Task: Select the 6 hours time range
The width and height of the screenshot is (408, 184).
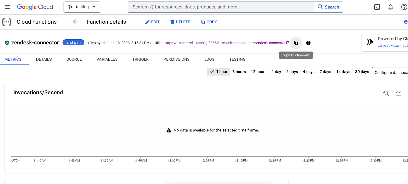Action: point(239,72)
